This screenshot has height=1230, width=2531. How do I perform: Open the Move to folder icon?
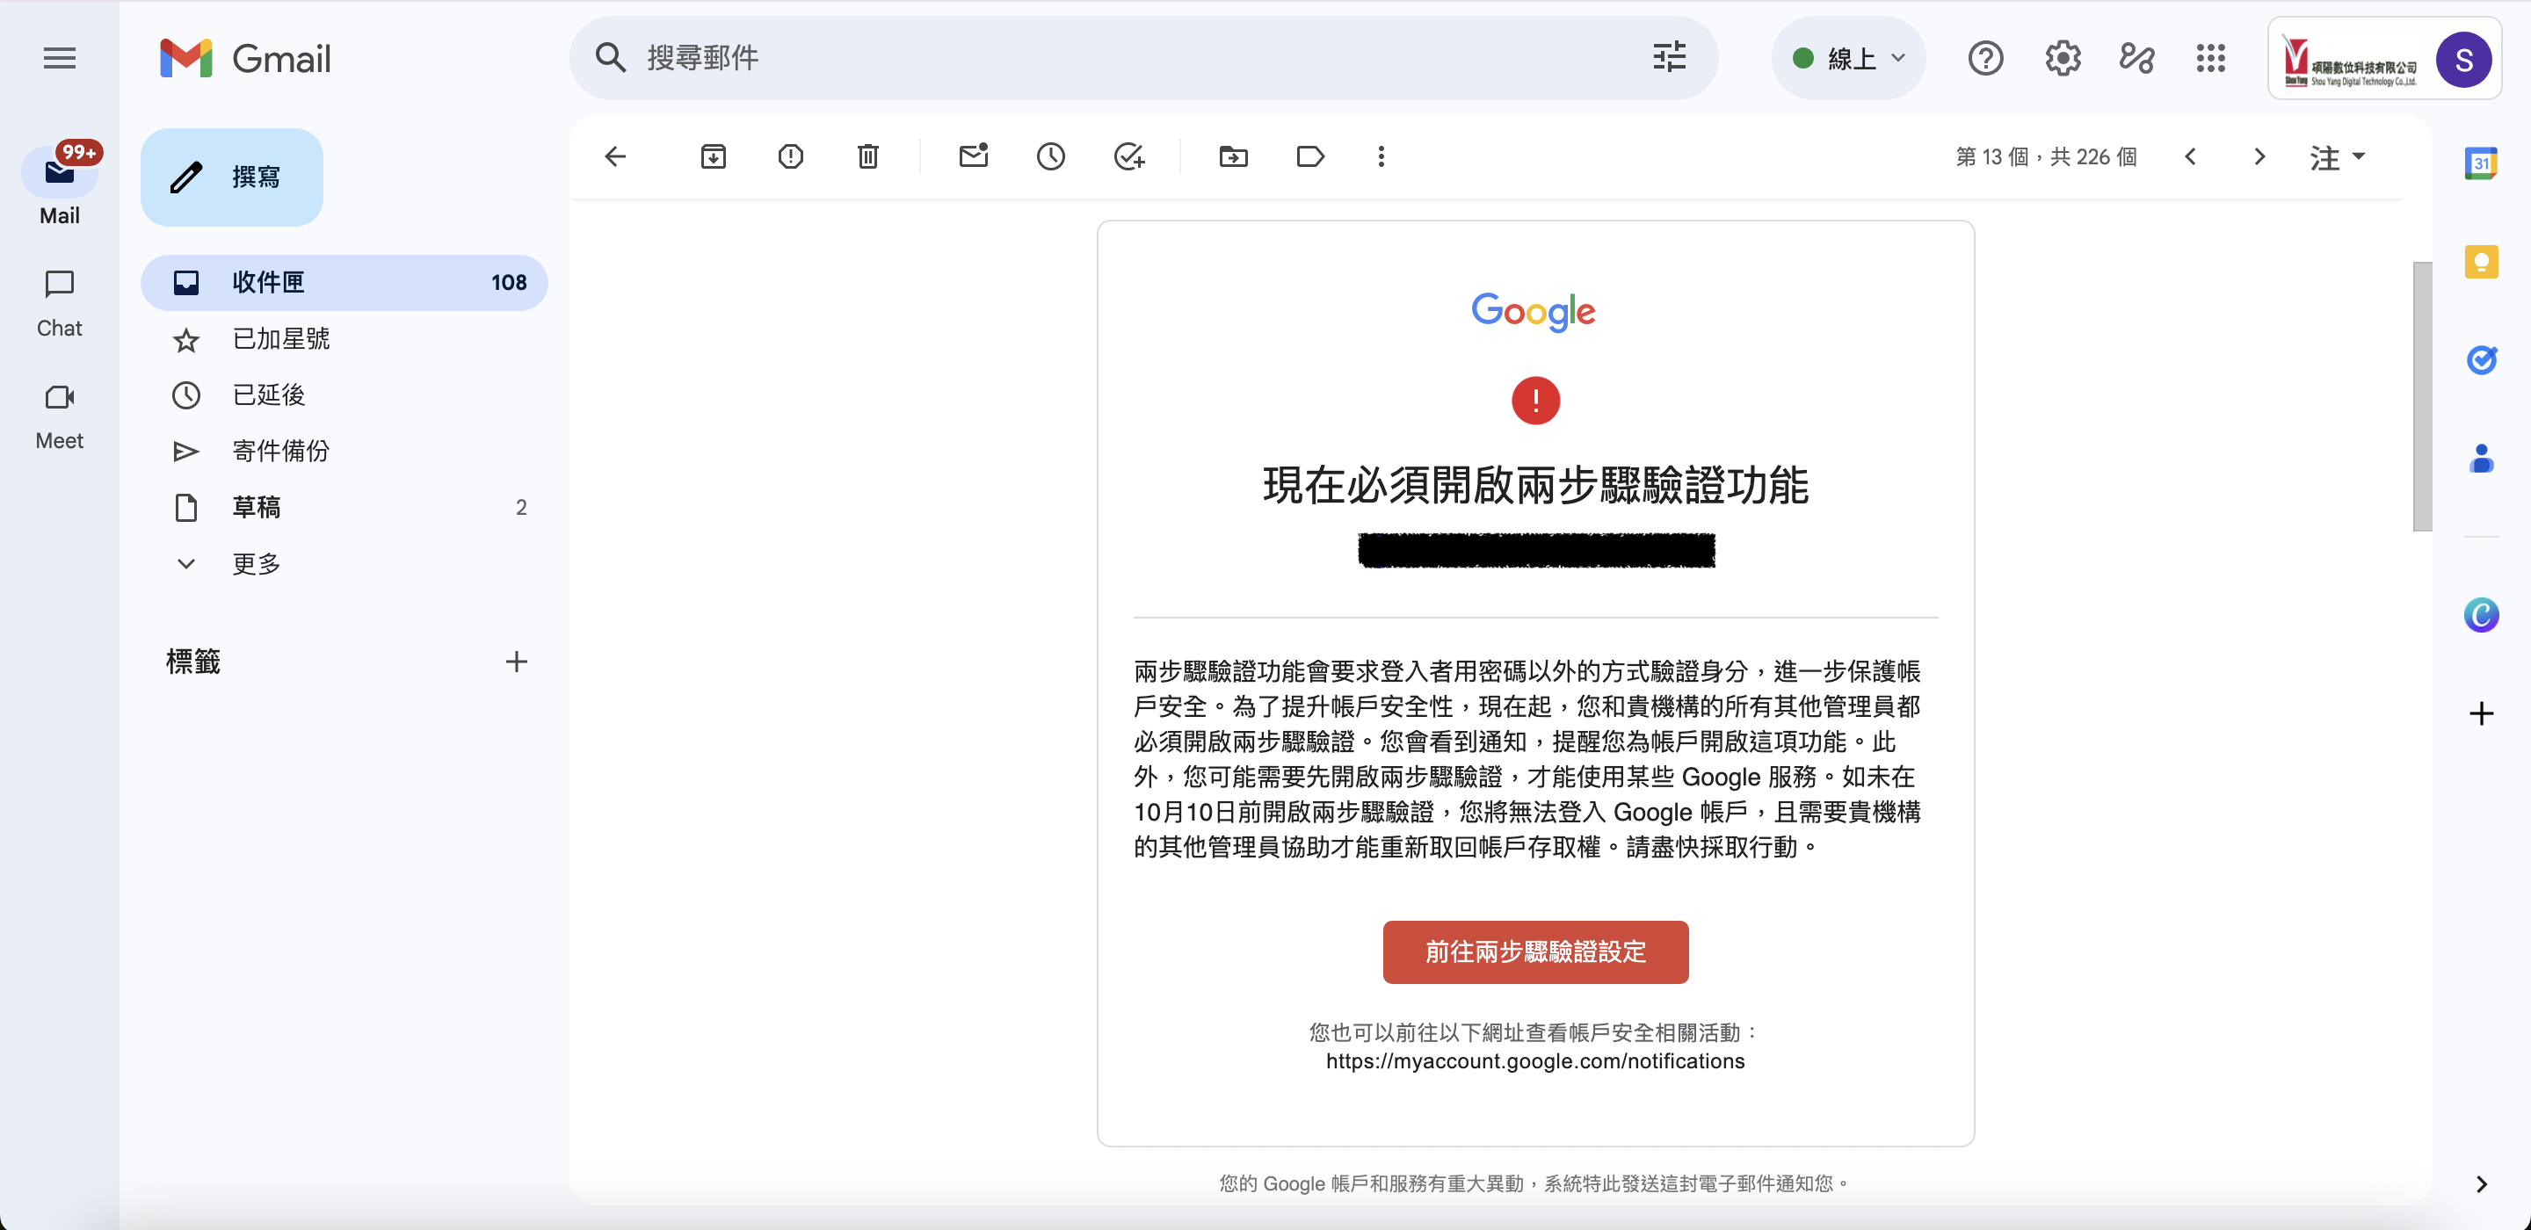tap(1233, 156)
